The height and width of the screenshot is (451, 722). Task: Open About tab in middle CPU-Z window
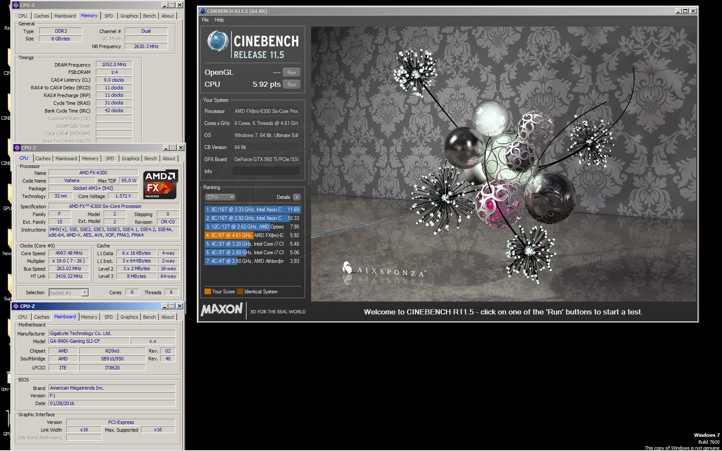pos(169,158)
